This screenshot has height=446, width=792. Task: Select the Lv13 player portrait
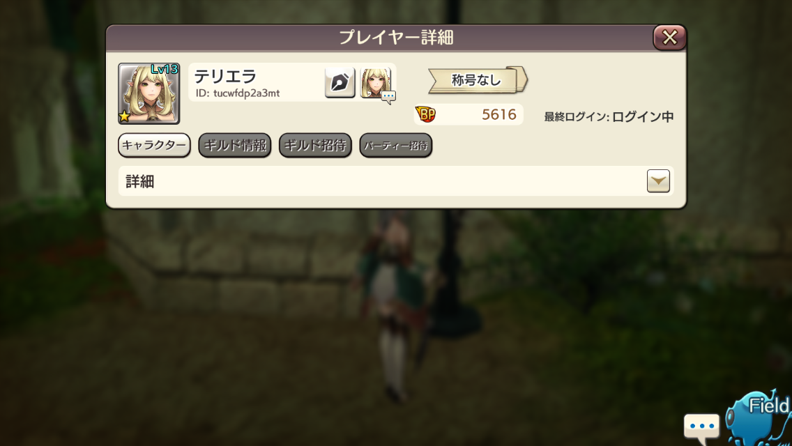tap(149, 94)
